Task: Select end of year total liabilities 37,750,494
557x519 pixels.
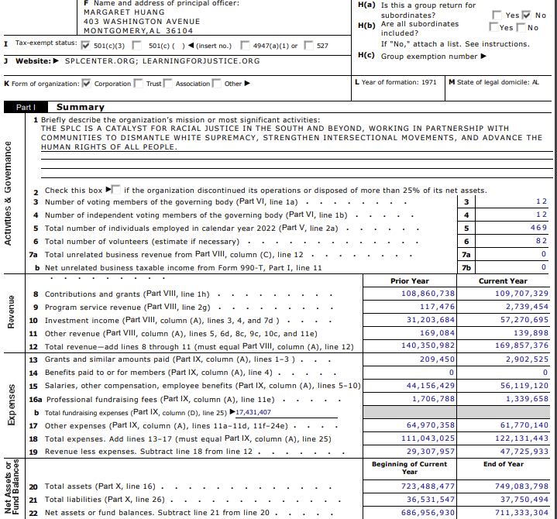Action: coord(524,499)
